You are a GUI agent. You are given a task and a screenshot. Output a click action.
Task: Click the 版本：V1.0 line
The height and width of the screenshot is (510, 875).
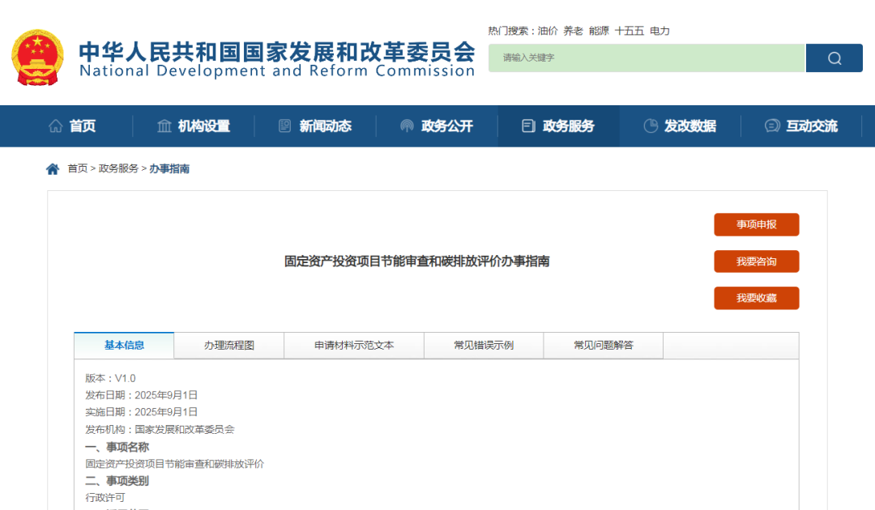[110, 379]
